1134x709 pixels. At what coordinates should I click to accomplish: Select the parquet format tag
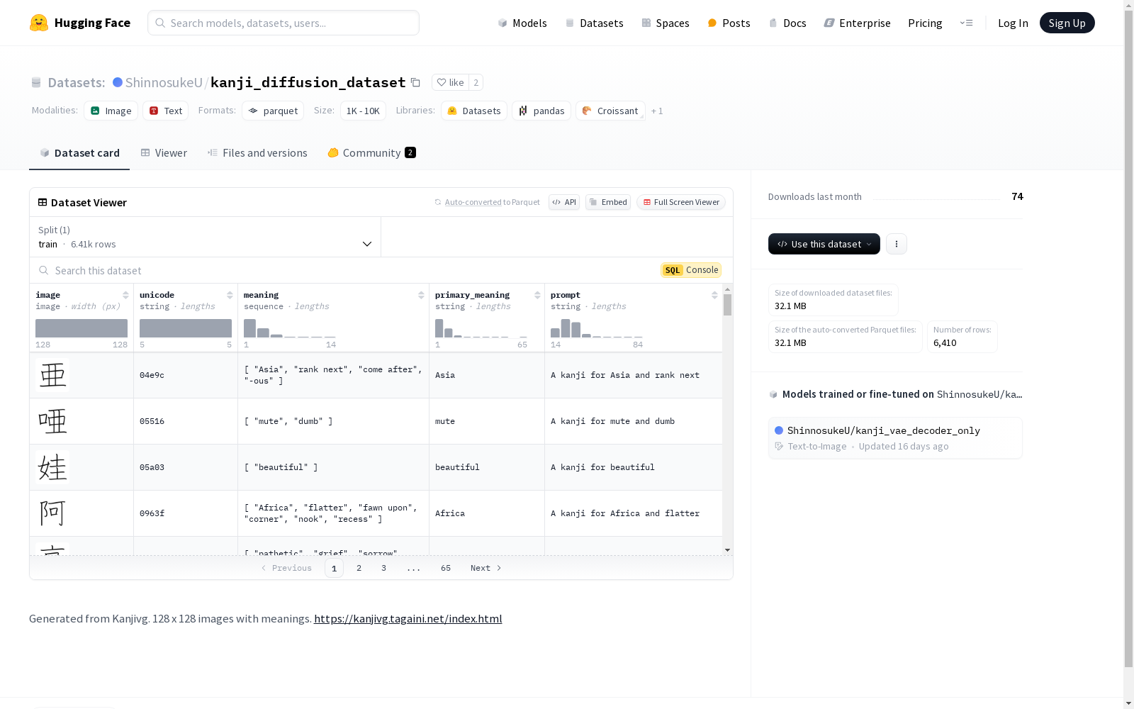(273, 111)
